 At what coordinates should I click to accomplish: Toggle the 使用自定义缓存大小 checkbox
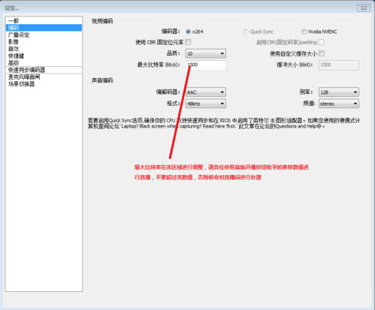pos(322,53)
